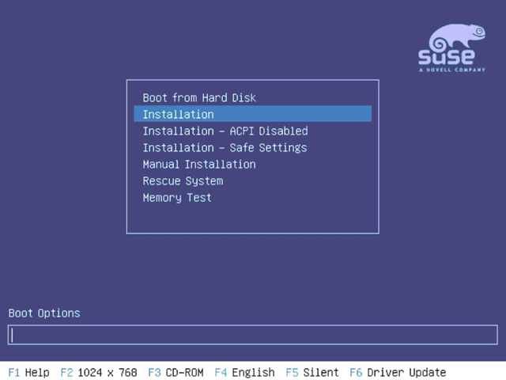Image resolution: width=506 pixels, height=380 pixels.
Task: Click F6 Driver Update
Action: 398,372
